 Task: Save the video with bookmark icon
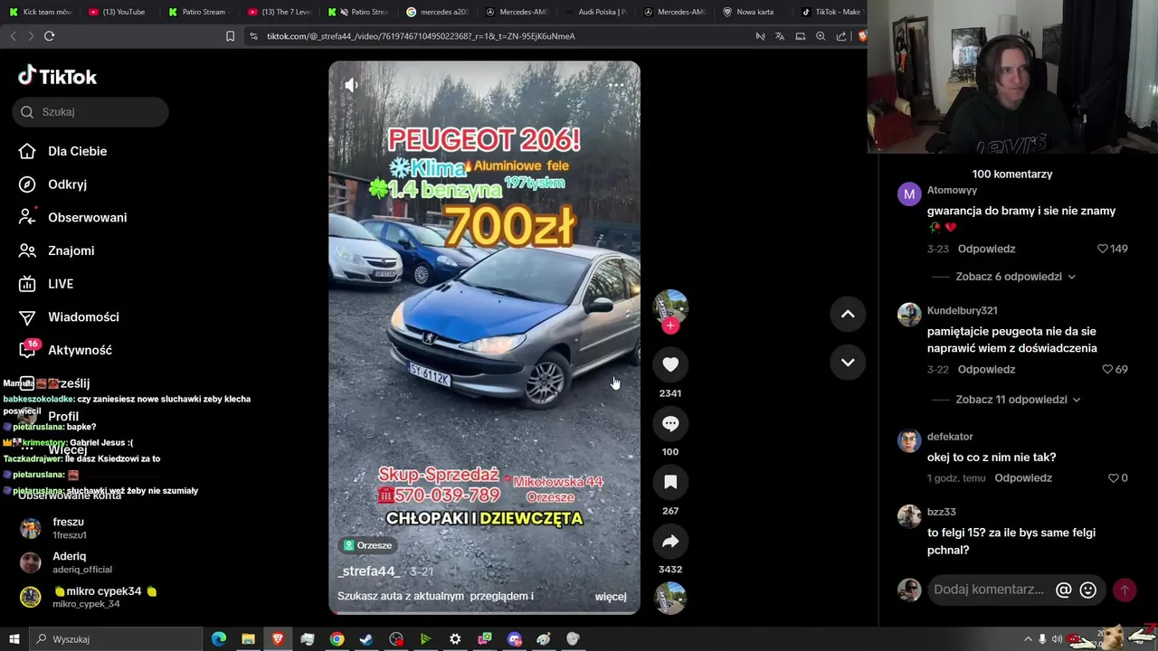(x=670, y=482)
